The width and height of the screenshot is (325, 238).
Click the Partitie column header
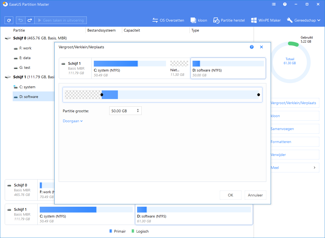tap(19, 30)
